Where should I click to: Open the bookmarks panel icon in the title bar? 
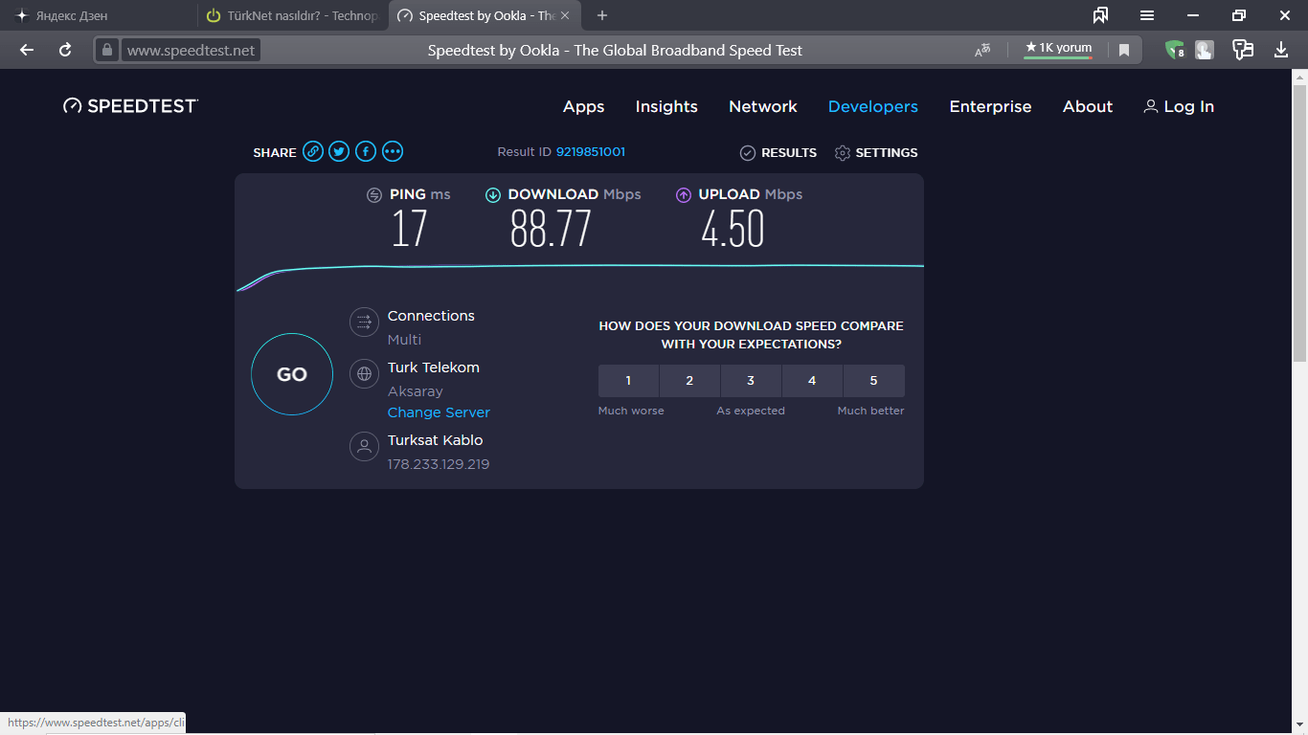point(1101,15)
